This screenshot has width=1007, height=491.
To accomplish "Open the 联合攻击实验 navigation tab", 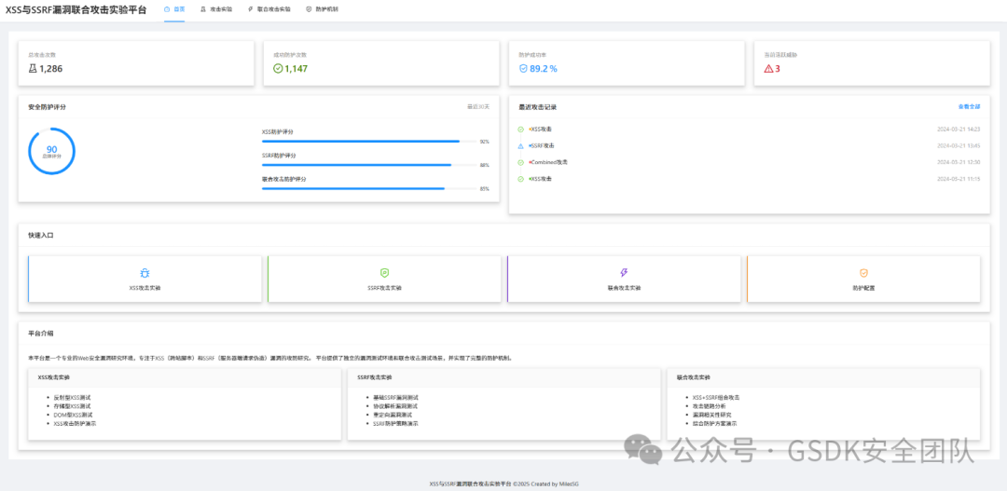I will tap(269, 9).
